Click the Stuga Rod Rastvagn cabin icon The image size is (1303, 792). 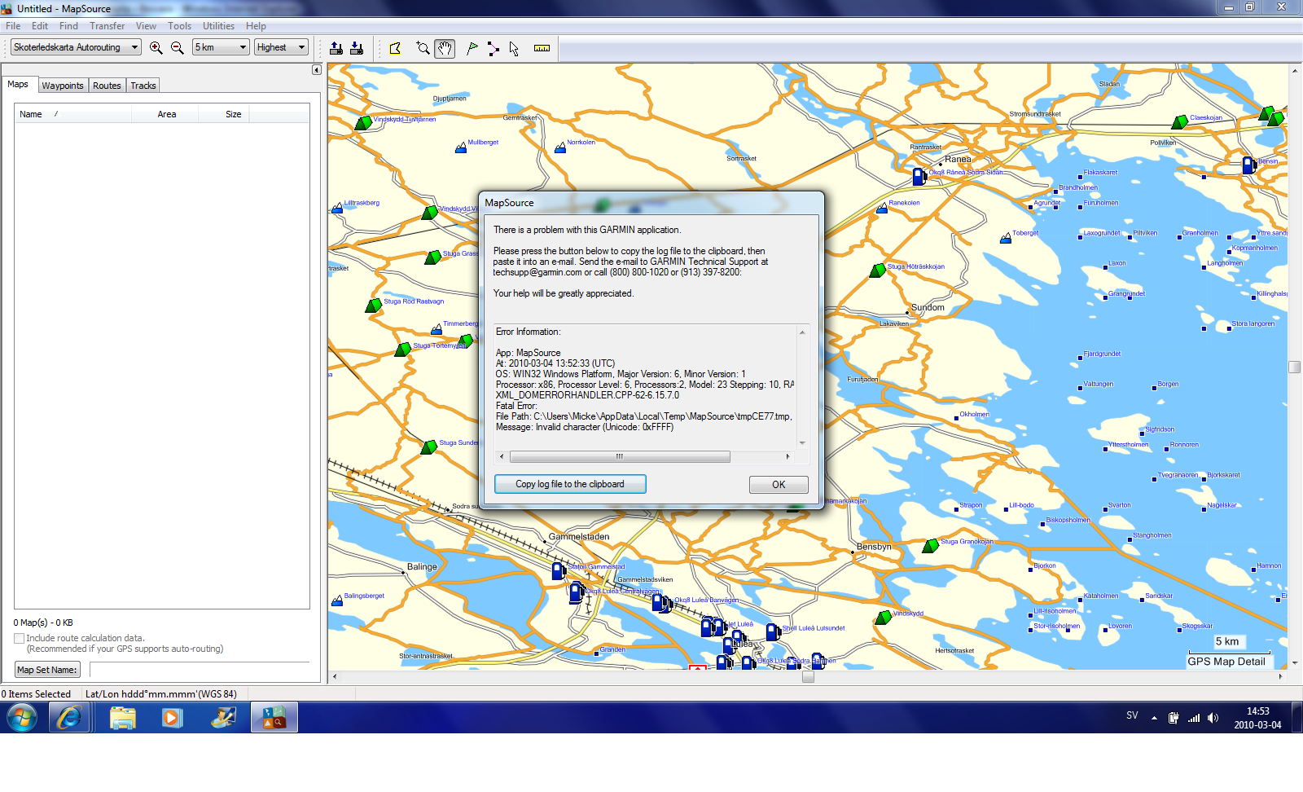click(374, 305)
